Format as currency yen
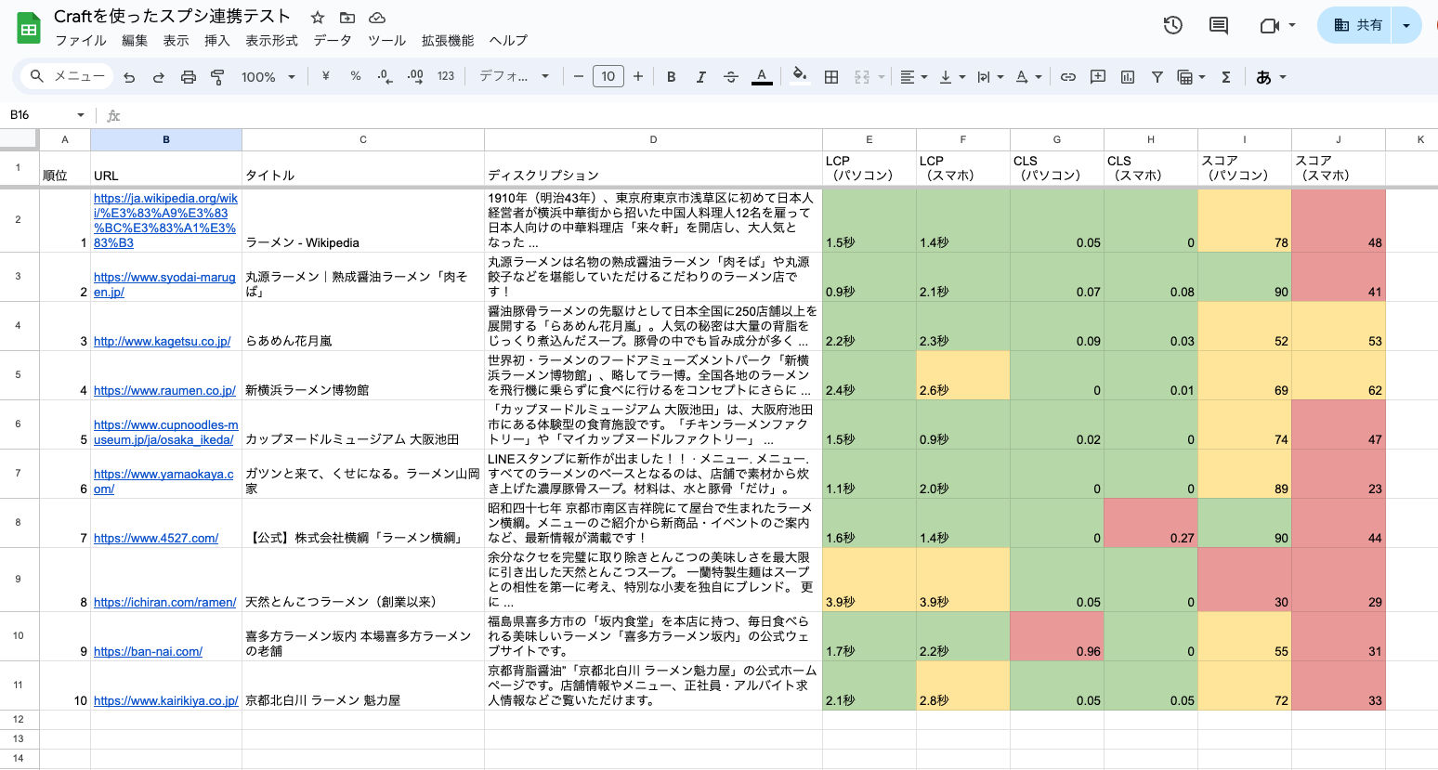Viewport: 1438px width, 770px height. click(325, 76)
